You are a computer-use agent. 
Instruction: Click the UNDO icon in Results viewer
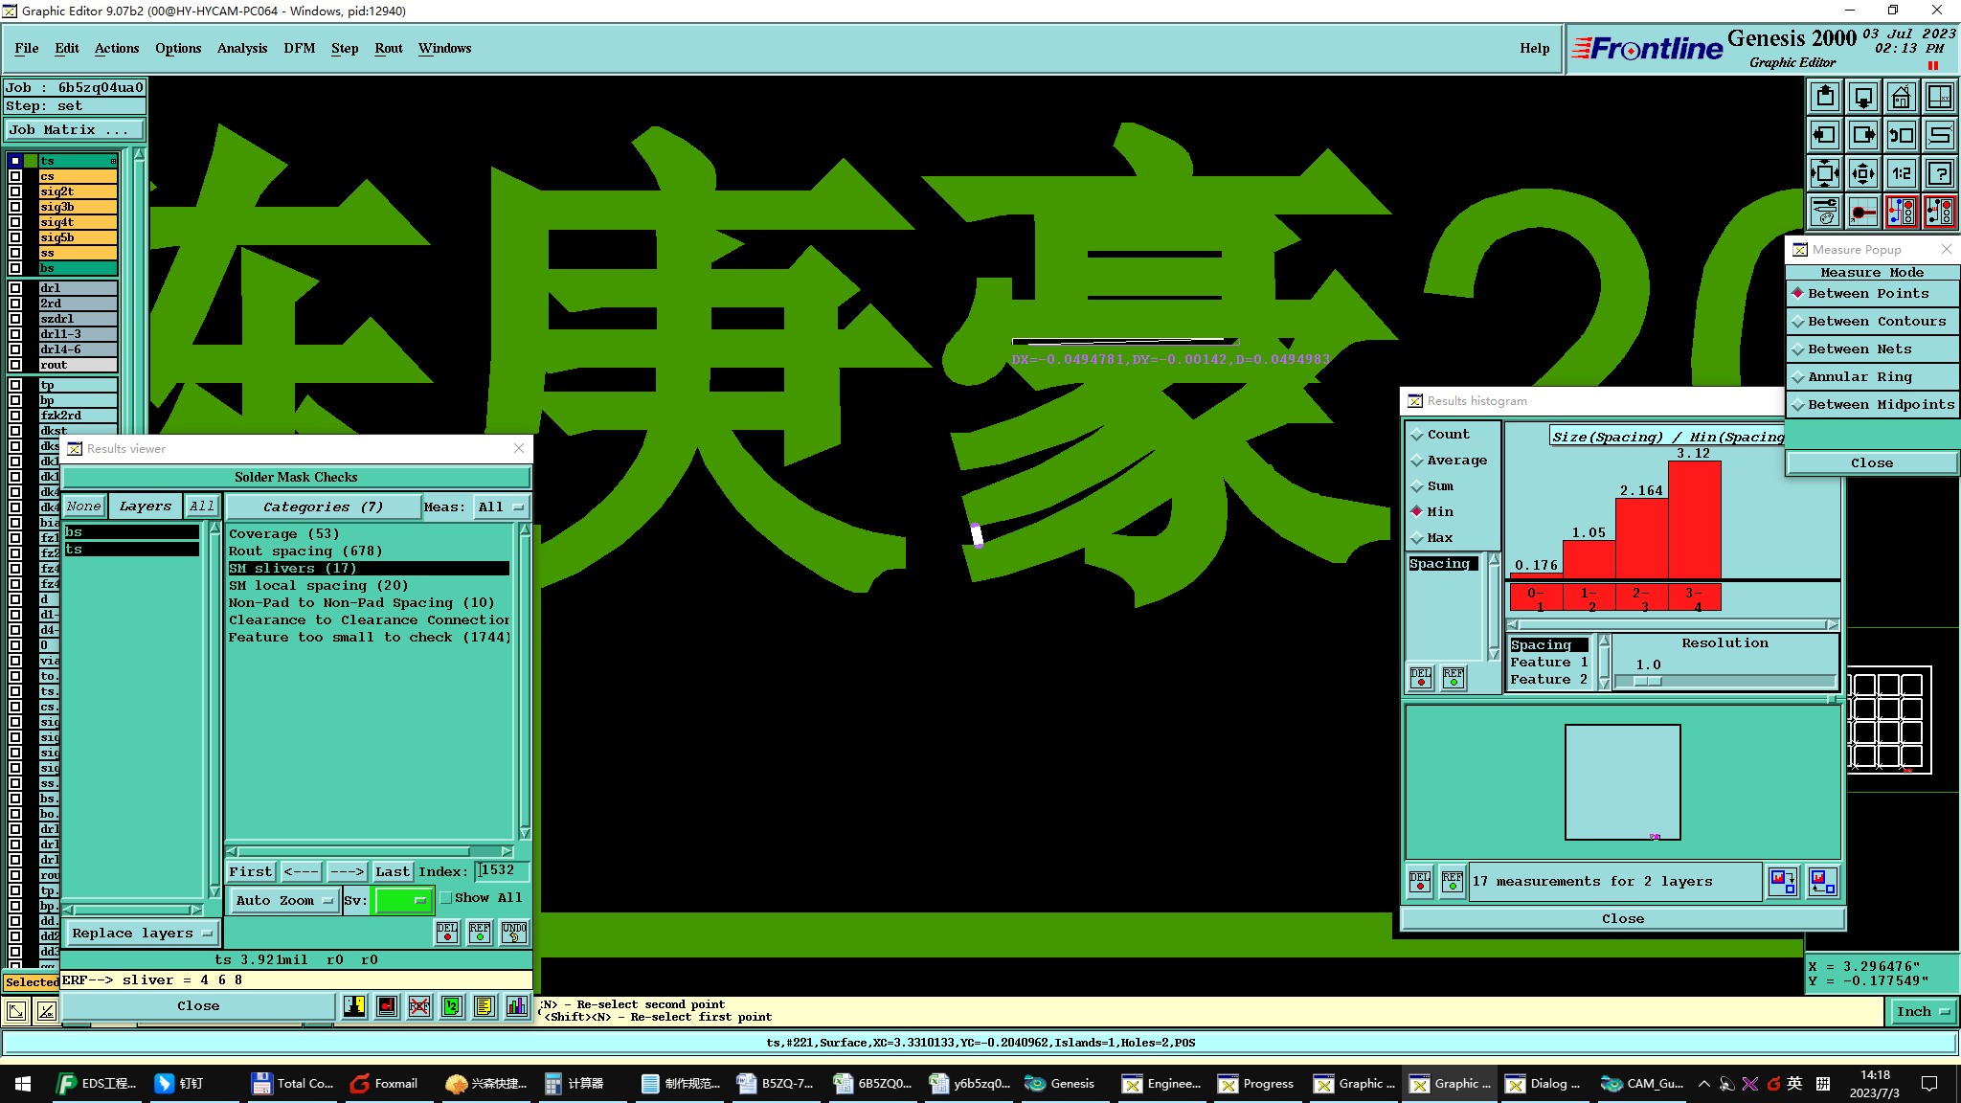click(x=514, y=933)
